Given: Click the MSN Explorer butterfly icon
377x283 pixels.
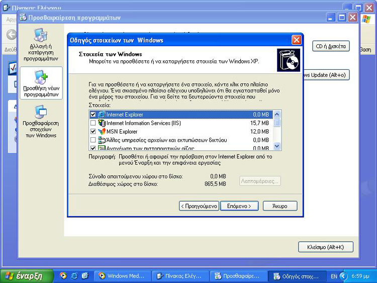Looking at the screenshot, I should (x=102, y=132).
